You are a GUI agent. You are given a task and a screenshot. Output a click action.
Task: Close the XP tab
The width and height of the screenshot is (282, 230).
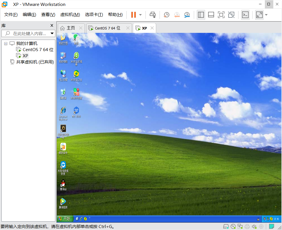tap(152, 28)
